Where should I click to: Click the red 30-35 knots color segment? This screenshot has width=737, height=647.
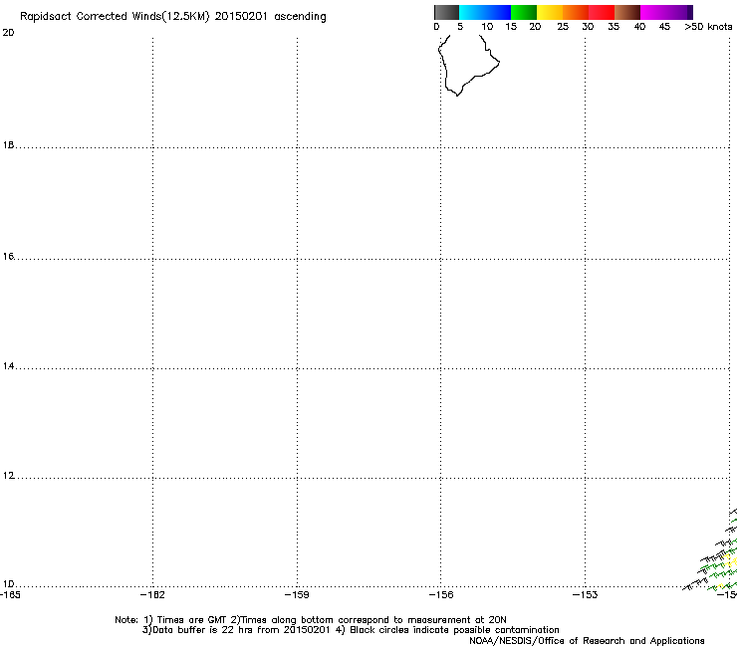602,12
